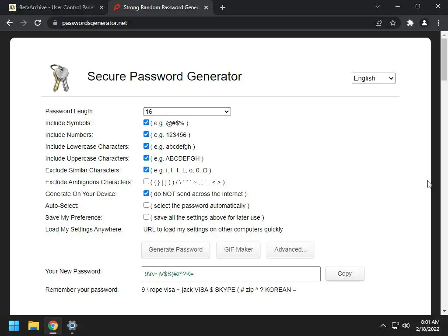448x336 pixels.
Task: Click the share page icon in the address bar
Action: [379, 23]
